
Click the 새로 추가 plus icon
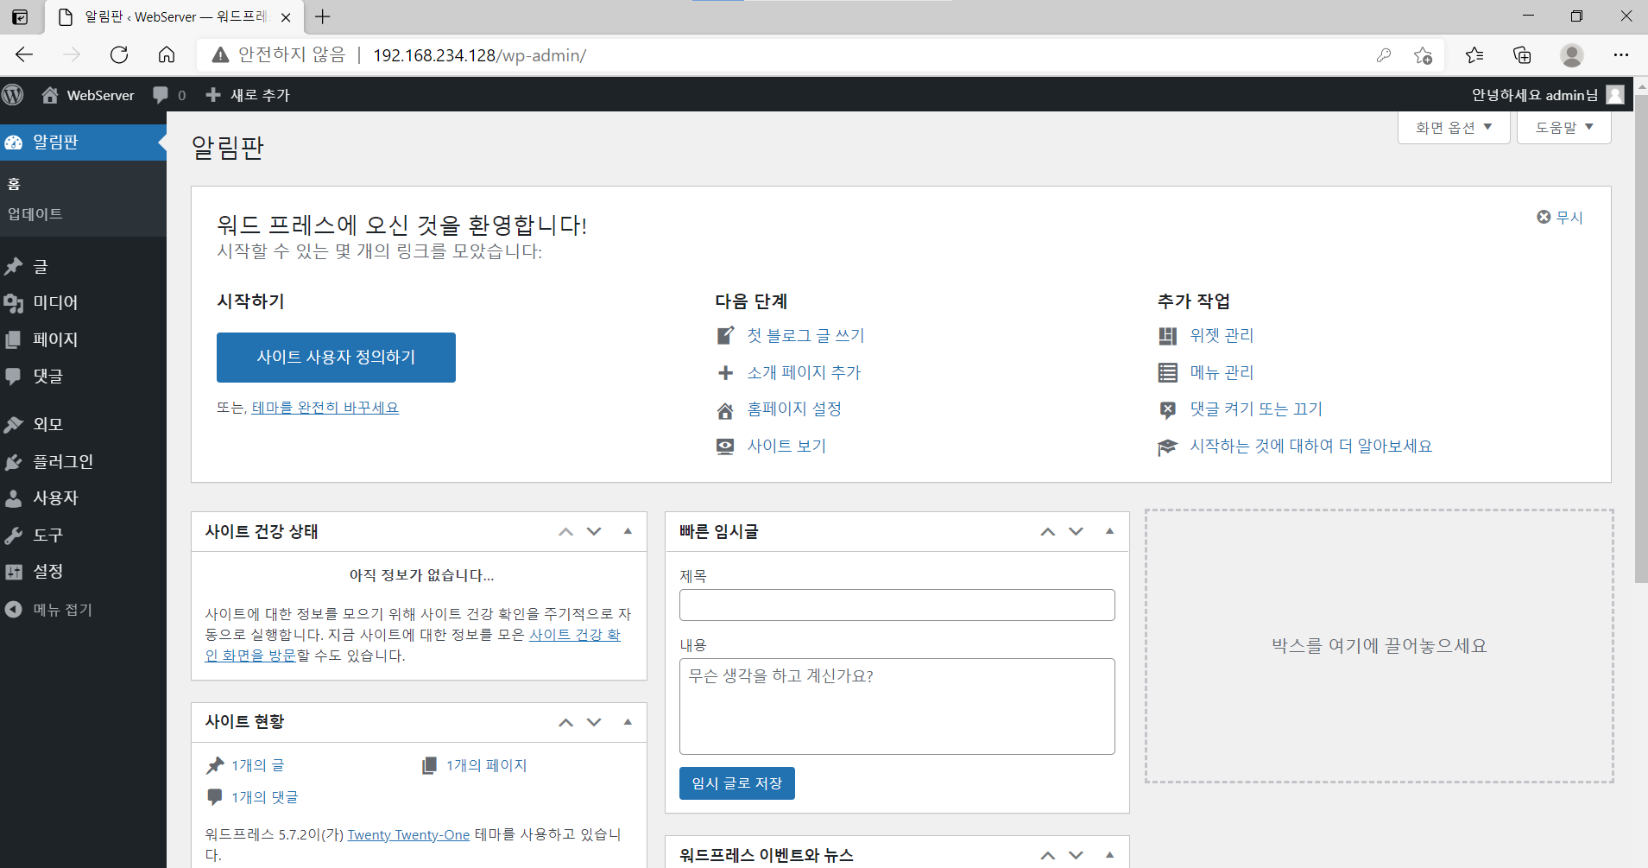click(x=213, y=95)
